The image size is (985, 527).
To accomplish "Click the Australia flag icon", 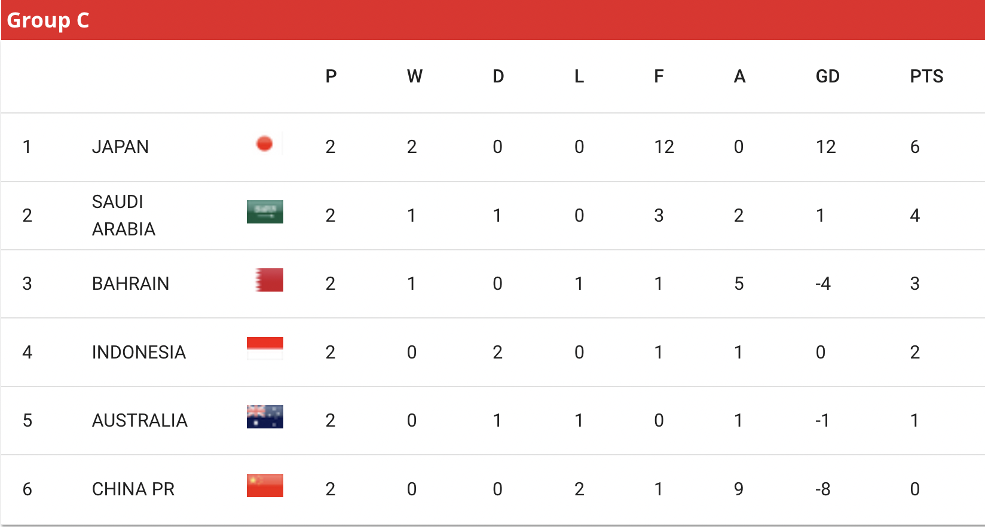I will 265,417.
